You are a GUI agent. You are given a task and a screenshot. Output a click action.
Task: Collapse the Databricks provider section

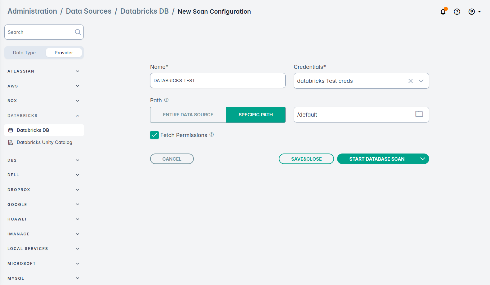[78, 116]
